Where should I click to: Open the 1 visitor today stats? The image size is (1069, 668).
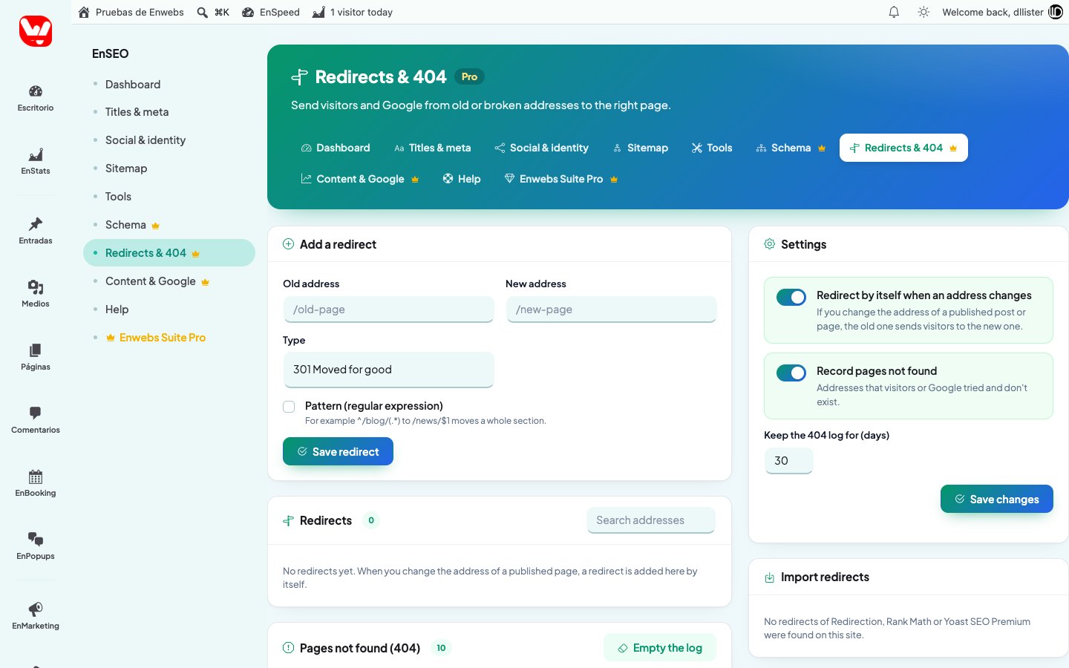pyautogui.click(x=353, y=12)
